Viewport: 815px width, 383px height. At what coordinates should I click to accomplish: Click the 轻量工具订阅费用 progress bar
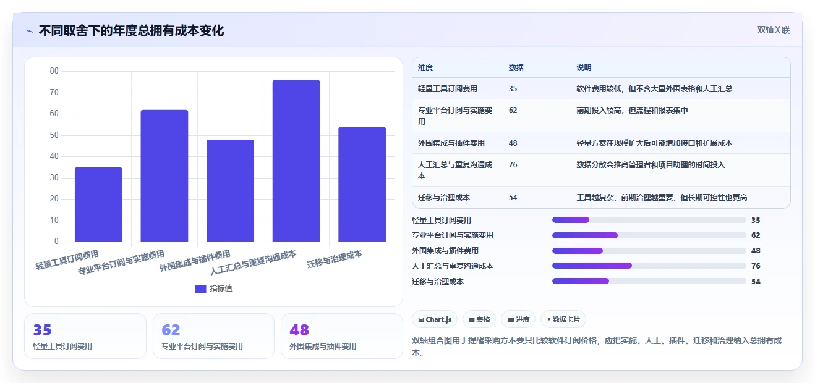(649, 220)
